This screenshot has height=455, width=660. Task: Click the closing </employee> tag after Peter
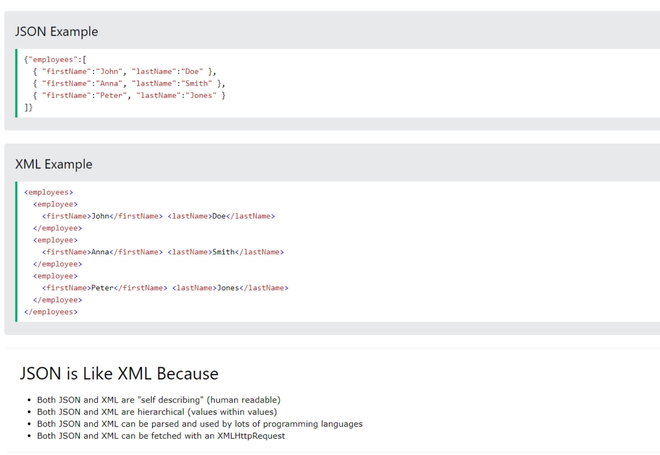point(58,299)
